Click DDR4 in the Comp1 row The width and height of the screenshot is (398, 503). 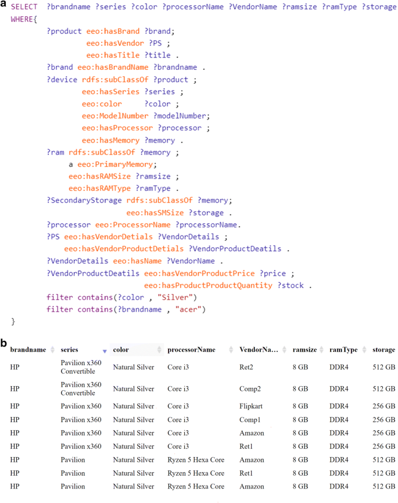point(339,420)
